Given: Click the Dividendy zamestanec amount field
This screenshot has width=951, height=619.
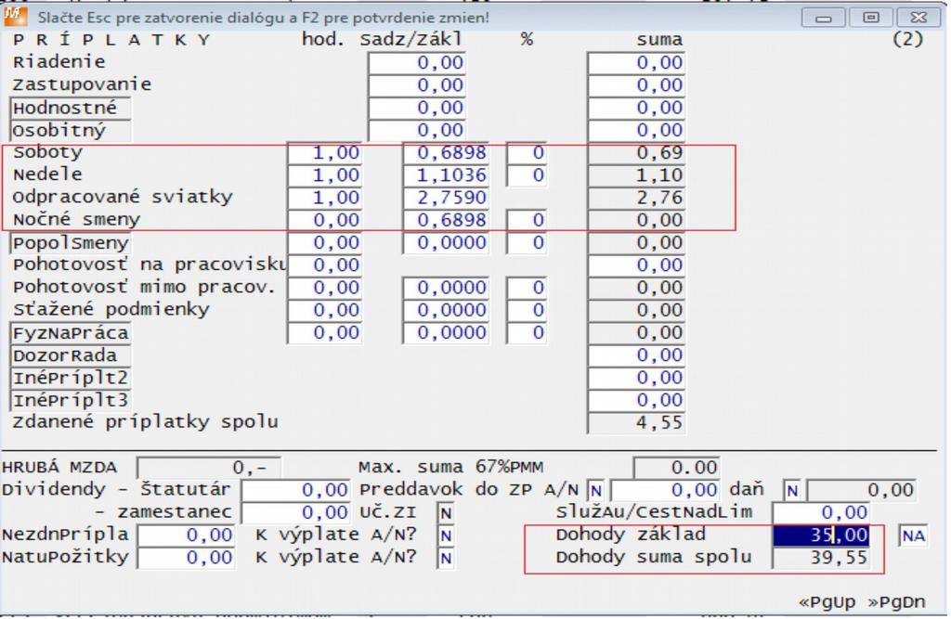Looking at the screenshot, I should pyautogui.click(x=295, y=512).
